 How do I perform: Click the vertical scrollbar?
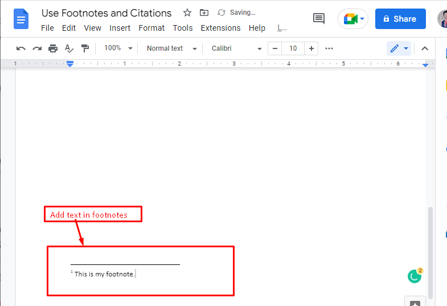(430, 252)
